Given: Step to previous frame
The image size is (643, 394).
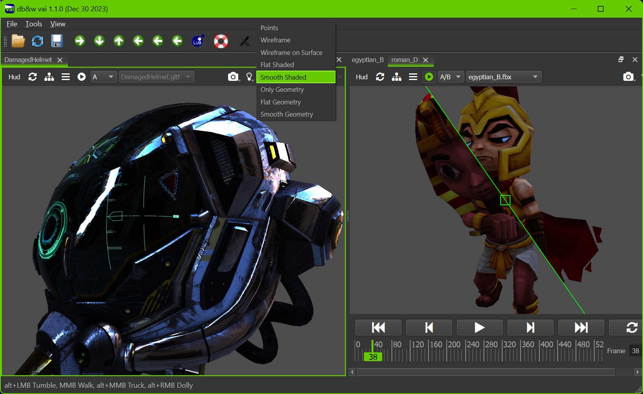Looking at the screenshot, I should click(429, 327).
